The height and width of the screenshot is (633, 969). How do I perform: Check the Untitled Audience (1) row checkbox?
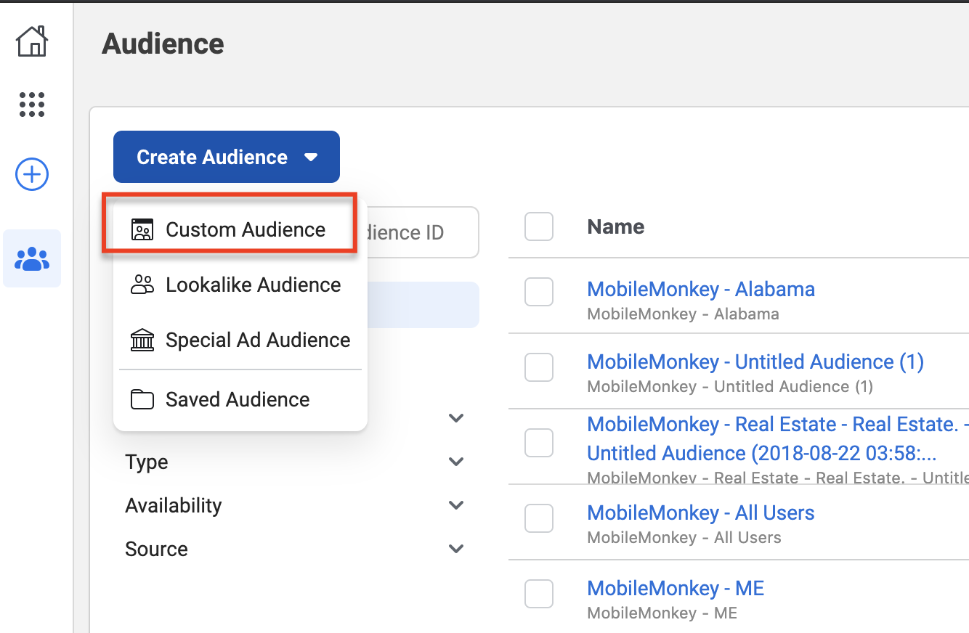point(539,367)
